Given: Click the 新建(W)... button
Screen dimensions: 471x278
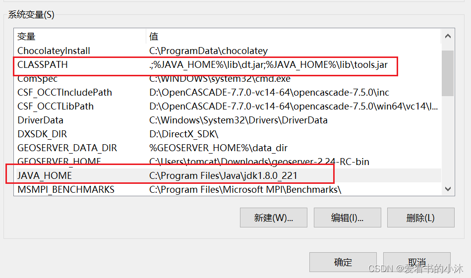Looking at the screenshot, I should (273, 218).
